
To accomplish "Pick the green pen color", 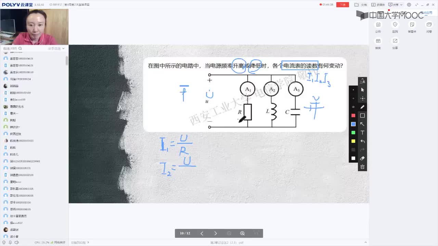I will coord(353,133).
